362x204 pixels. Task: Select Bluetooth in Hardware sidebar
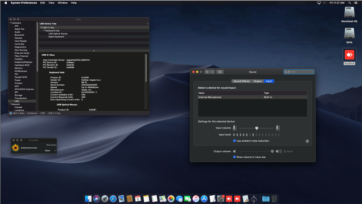click(19, 35)
